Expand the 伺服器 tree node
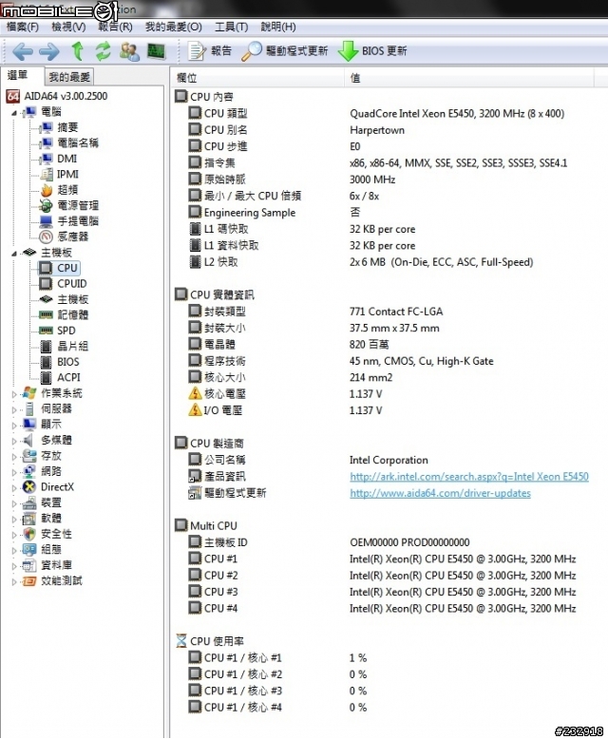The height and width of the screenshot is (739, 608). click(x=14, y=409)
